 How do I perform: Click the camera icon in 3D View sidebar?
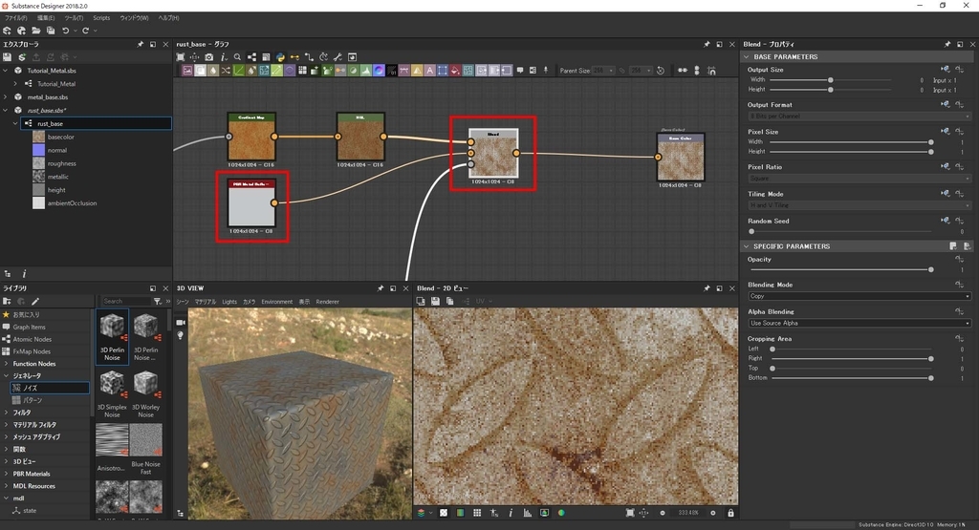(180, 322)
